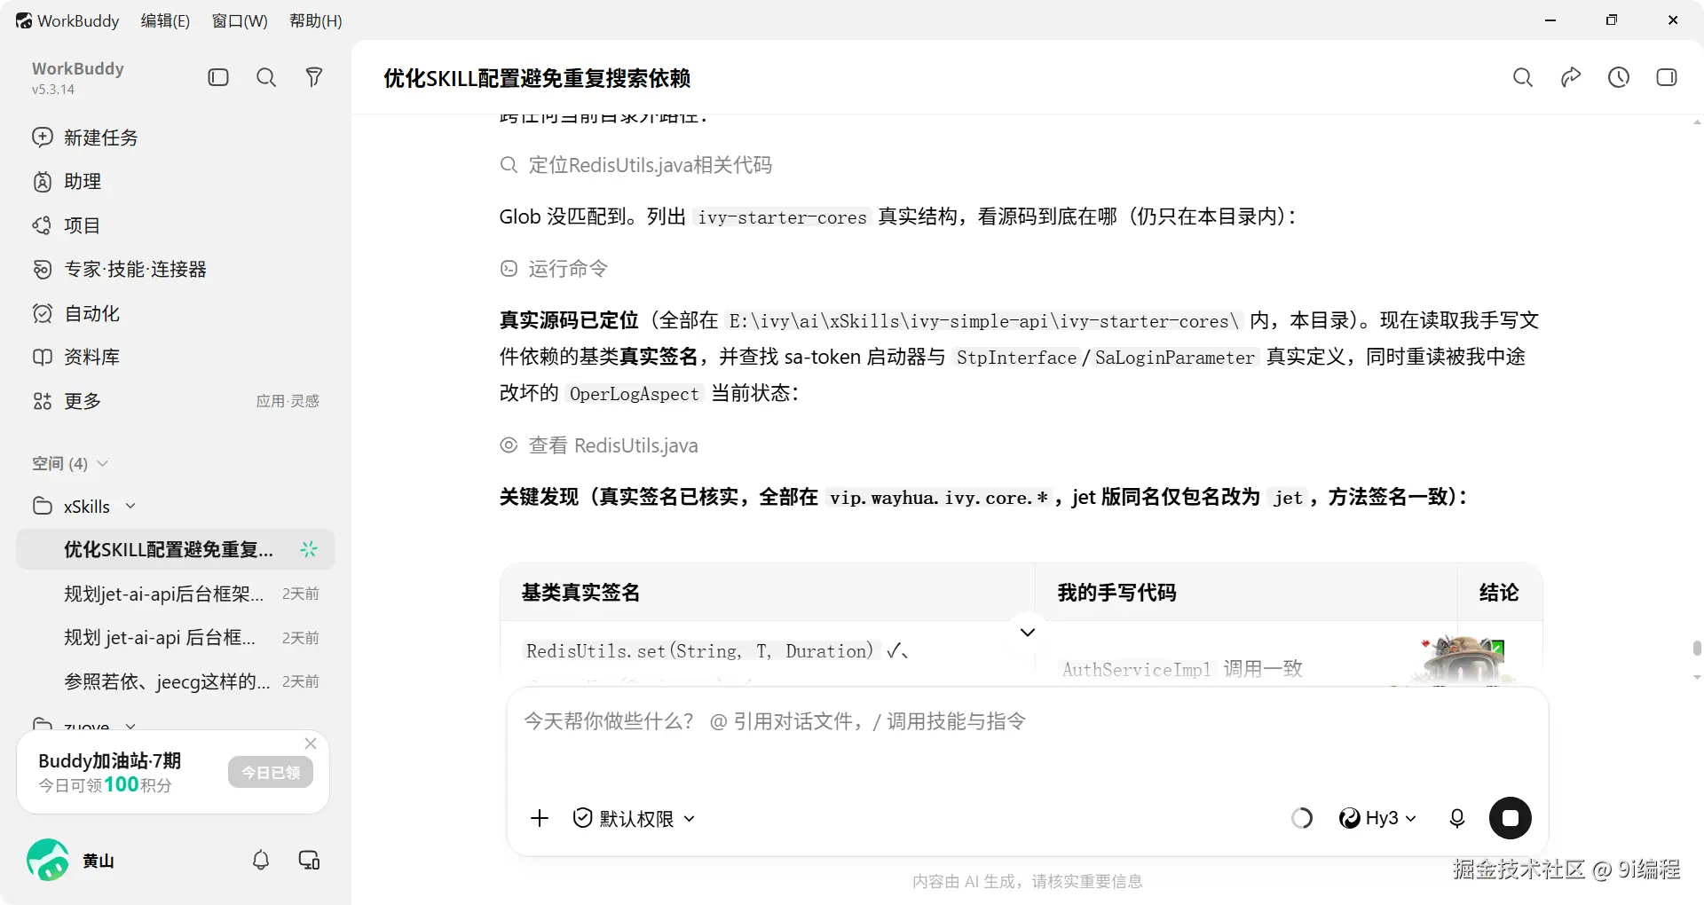Open the 帮助(H) menu
1704x905 pixels.
[316, 20]
